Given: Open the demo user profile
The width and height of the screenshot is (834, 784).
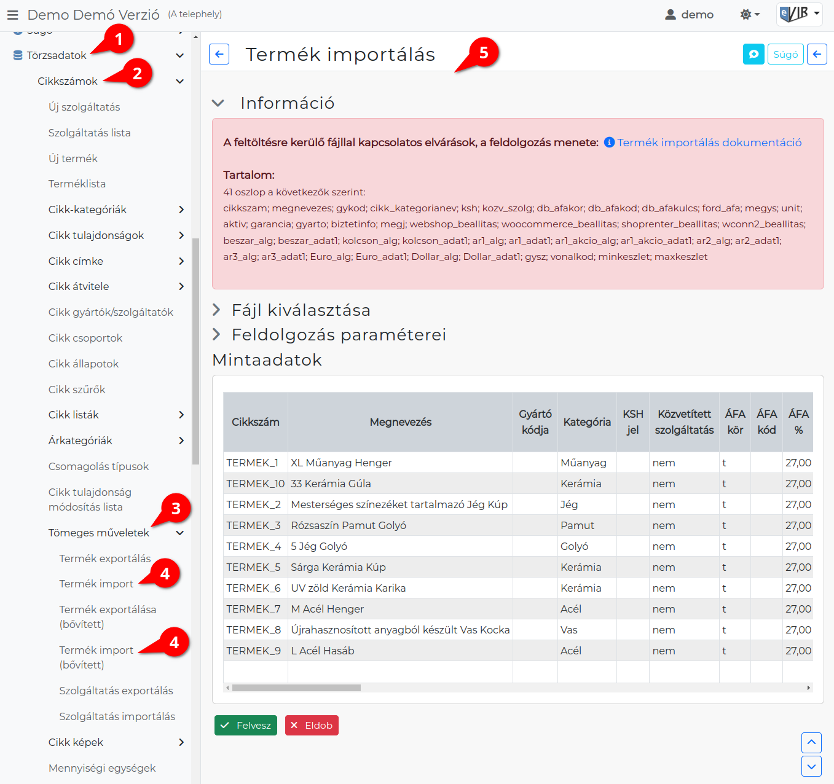Looking at the screenshot, I should 690,14.
